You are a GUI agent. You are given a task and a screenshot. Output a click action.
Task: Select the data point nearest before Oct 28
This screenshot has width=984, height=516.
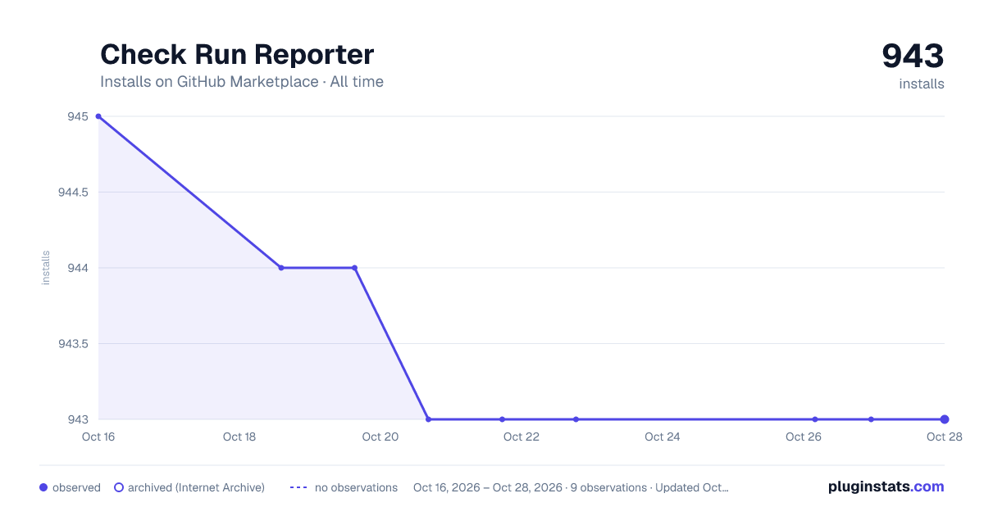[x=871, y=419]
